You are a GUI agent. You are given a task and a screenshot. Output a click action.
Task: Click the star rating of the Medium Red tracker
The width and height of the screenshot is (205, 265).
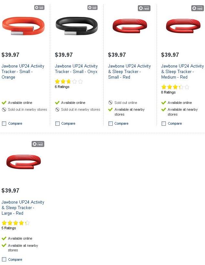(175, 87)
